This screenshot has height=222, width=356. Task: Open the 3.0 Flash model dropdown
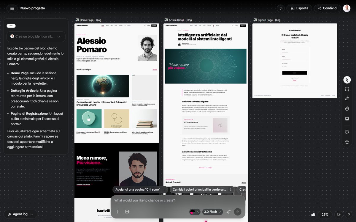click(x=212, y=212)
